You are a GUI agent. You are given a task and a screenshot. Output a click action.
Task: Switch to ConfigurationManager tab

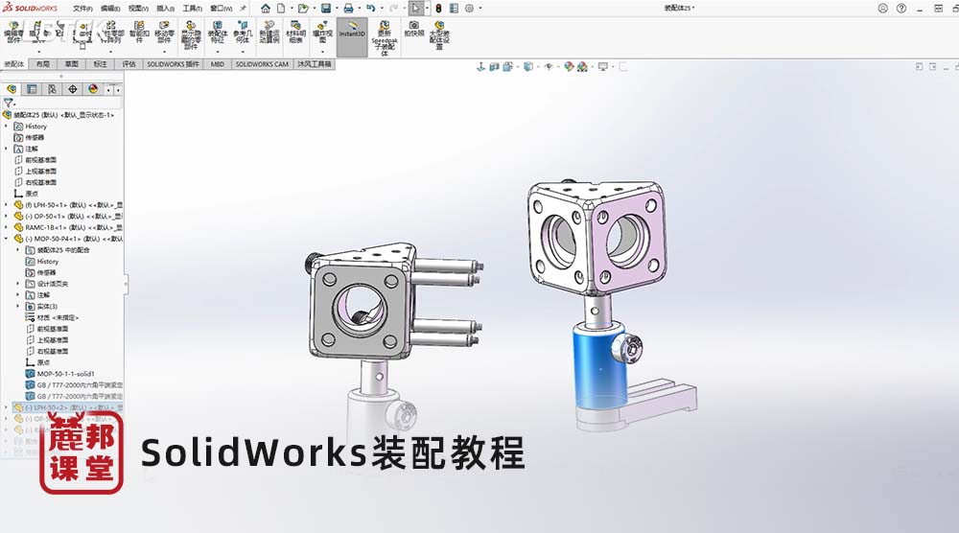coord(52,89)
